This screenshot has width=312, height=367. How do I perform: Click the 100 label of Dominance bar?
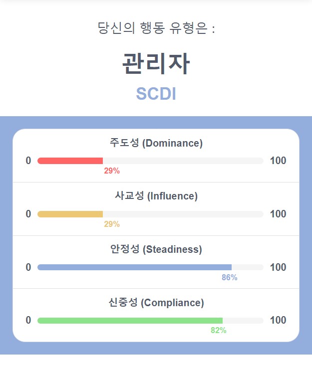pos(278,161)
